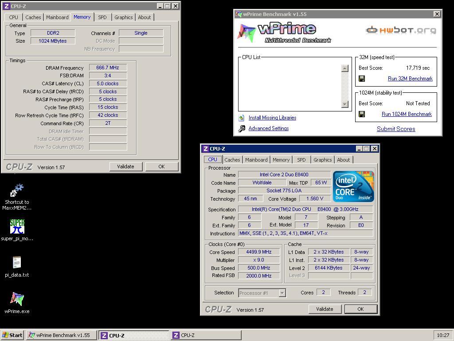Open the About tab in lower CPU-Z window
Image resolution: width=454 pixels, height=341 pixels.
pos(344,160)
